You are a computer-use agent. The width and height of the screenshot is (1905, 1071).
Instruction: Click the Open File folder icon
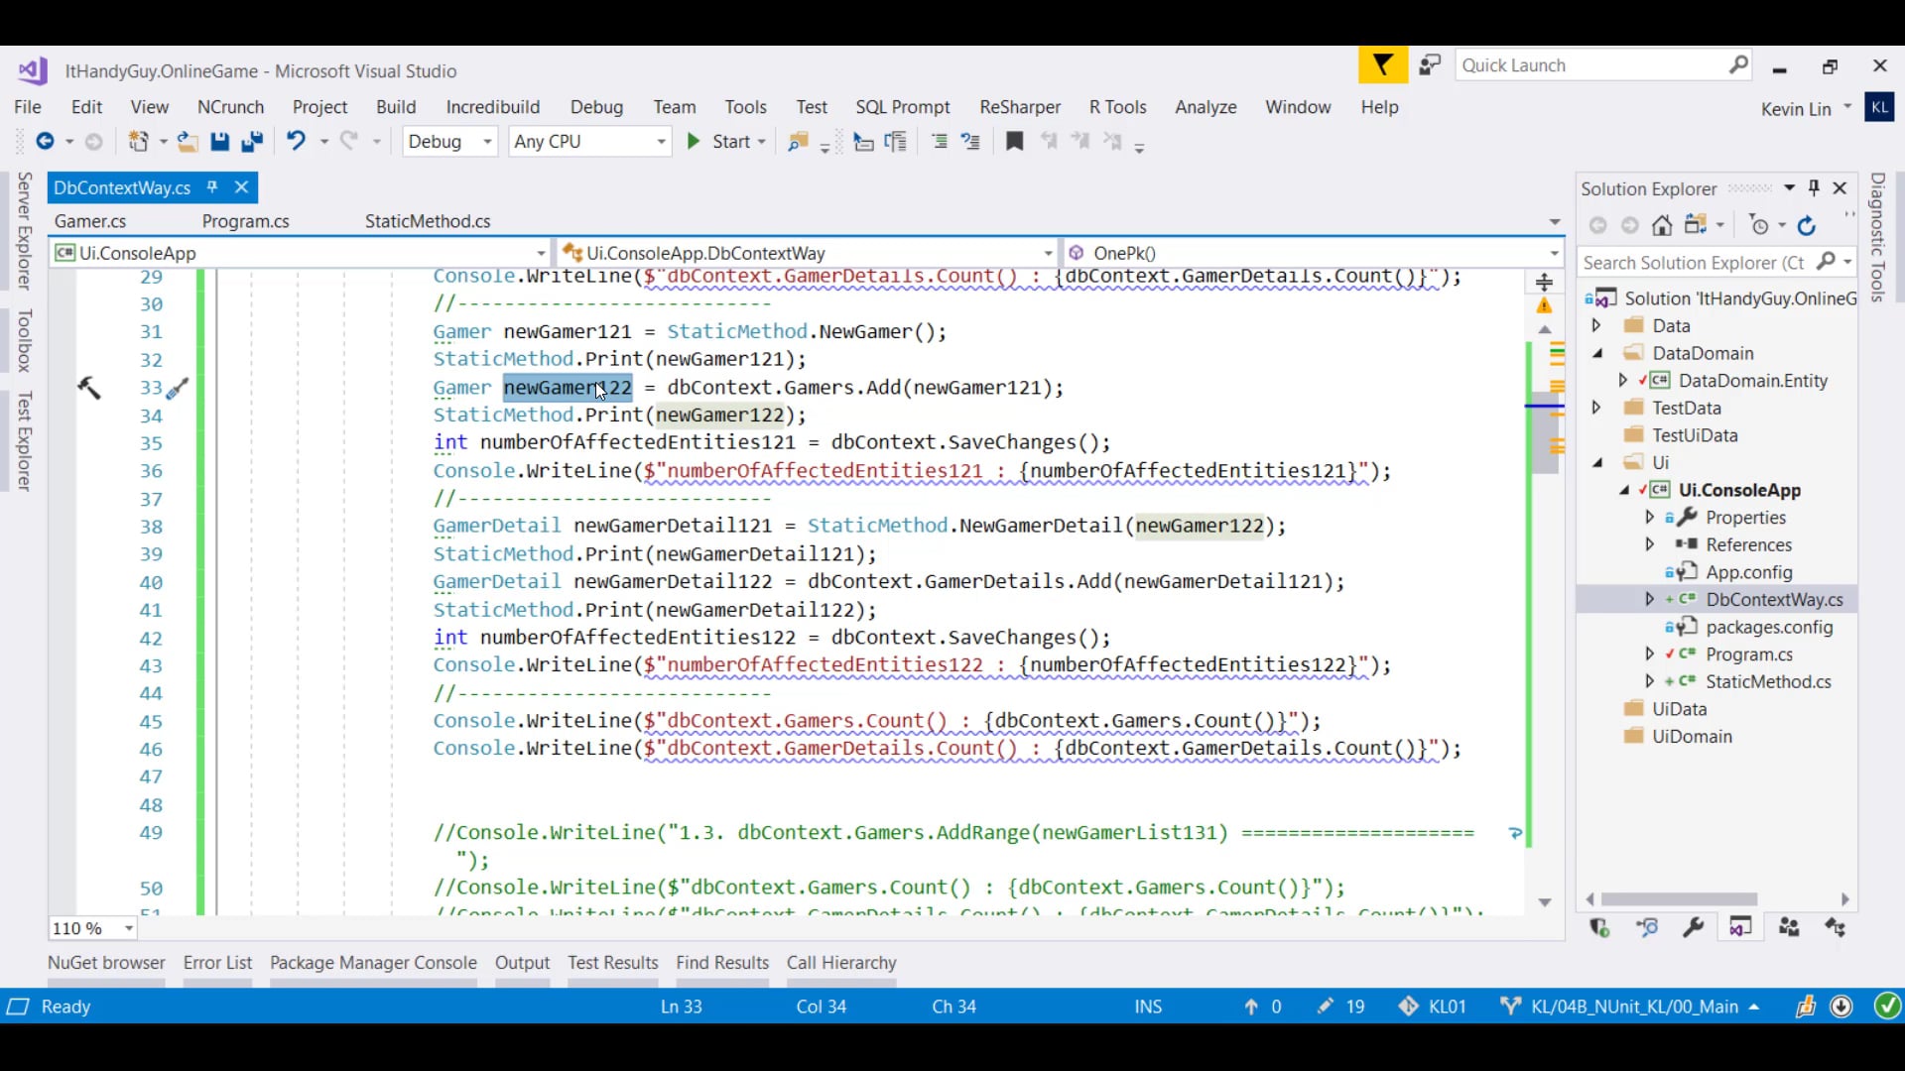[187, 142]
